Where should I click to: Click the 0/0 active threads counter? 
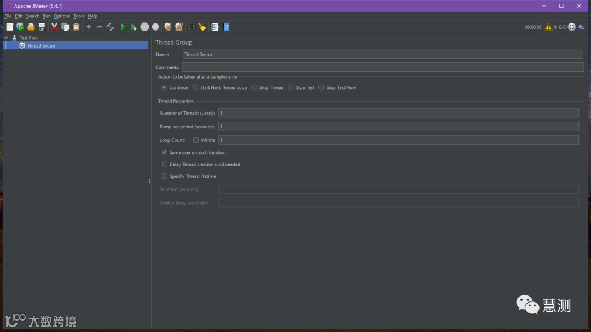pyautogui.click(x=562, y=27)
